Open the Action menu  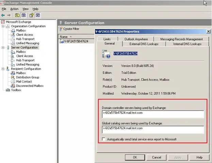coord(14,9)
